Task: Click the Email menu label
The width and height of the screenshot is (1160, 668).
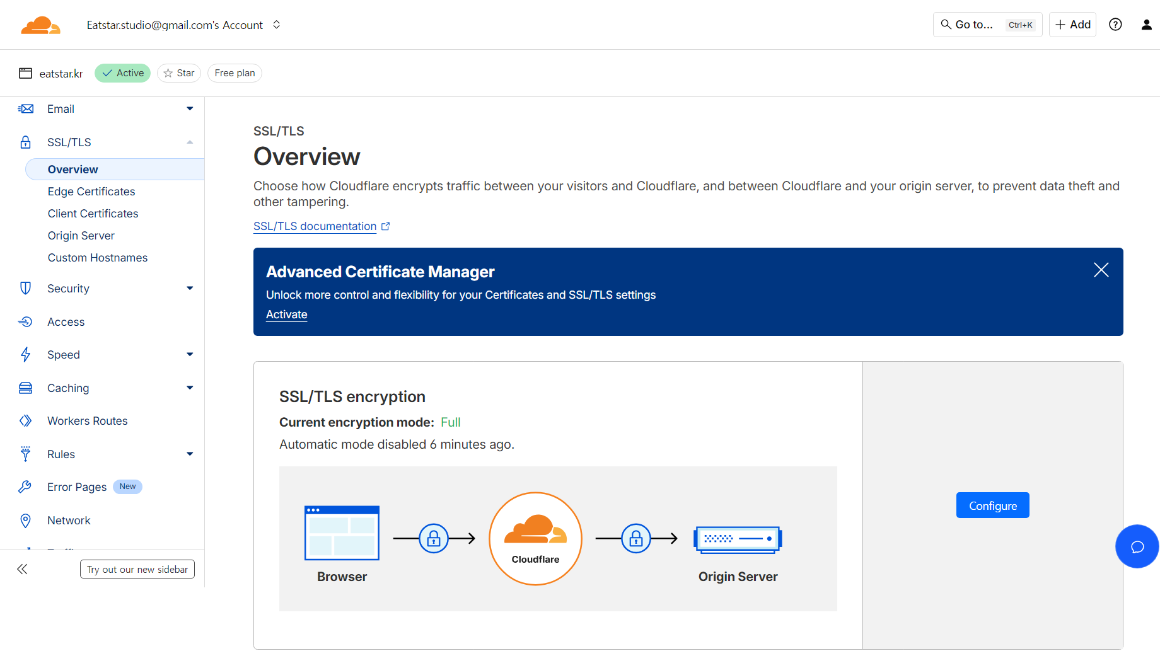Action: click(61, 109)
